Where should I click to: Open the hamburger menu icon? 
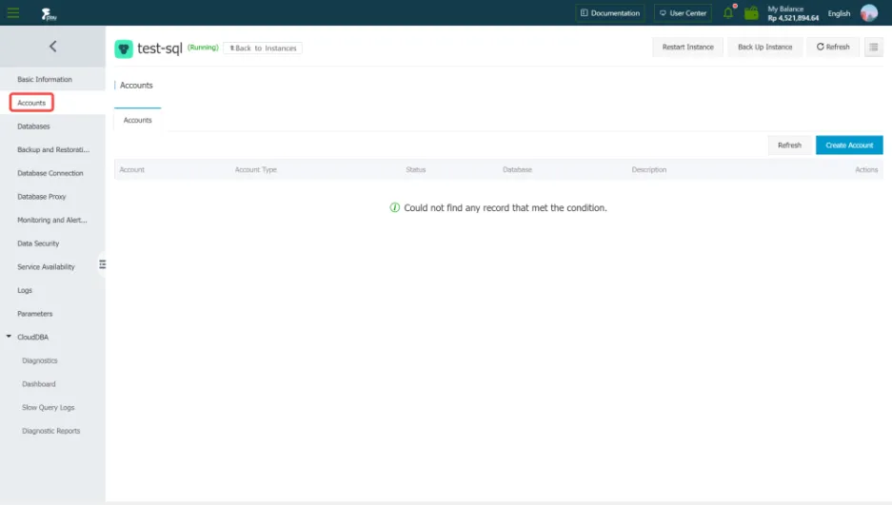coord(13,12)
